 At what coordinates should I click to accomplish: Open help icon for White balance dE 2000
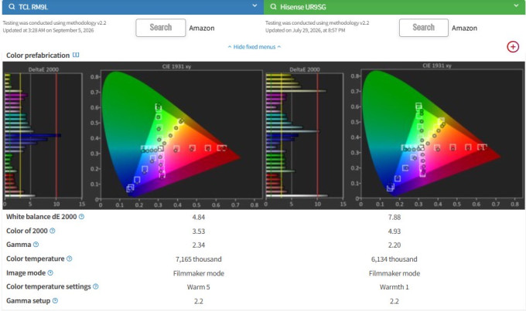click(x=81, y=217)
